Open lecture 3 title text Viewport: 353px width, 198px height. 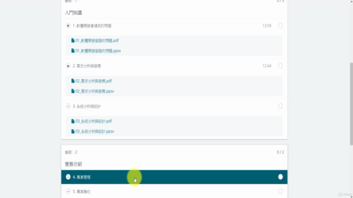tap(87, 106)
